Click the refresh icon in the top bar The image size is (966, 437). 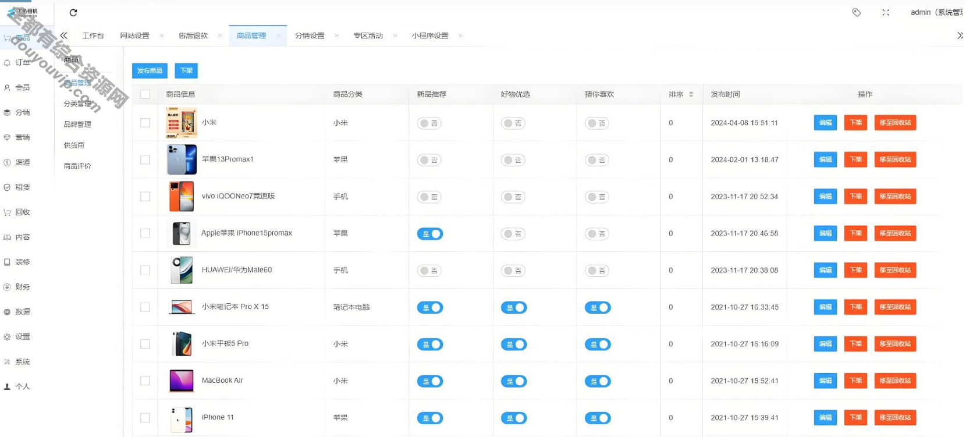tap(73, 12)
